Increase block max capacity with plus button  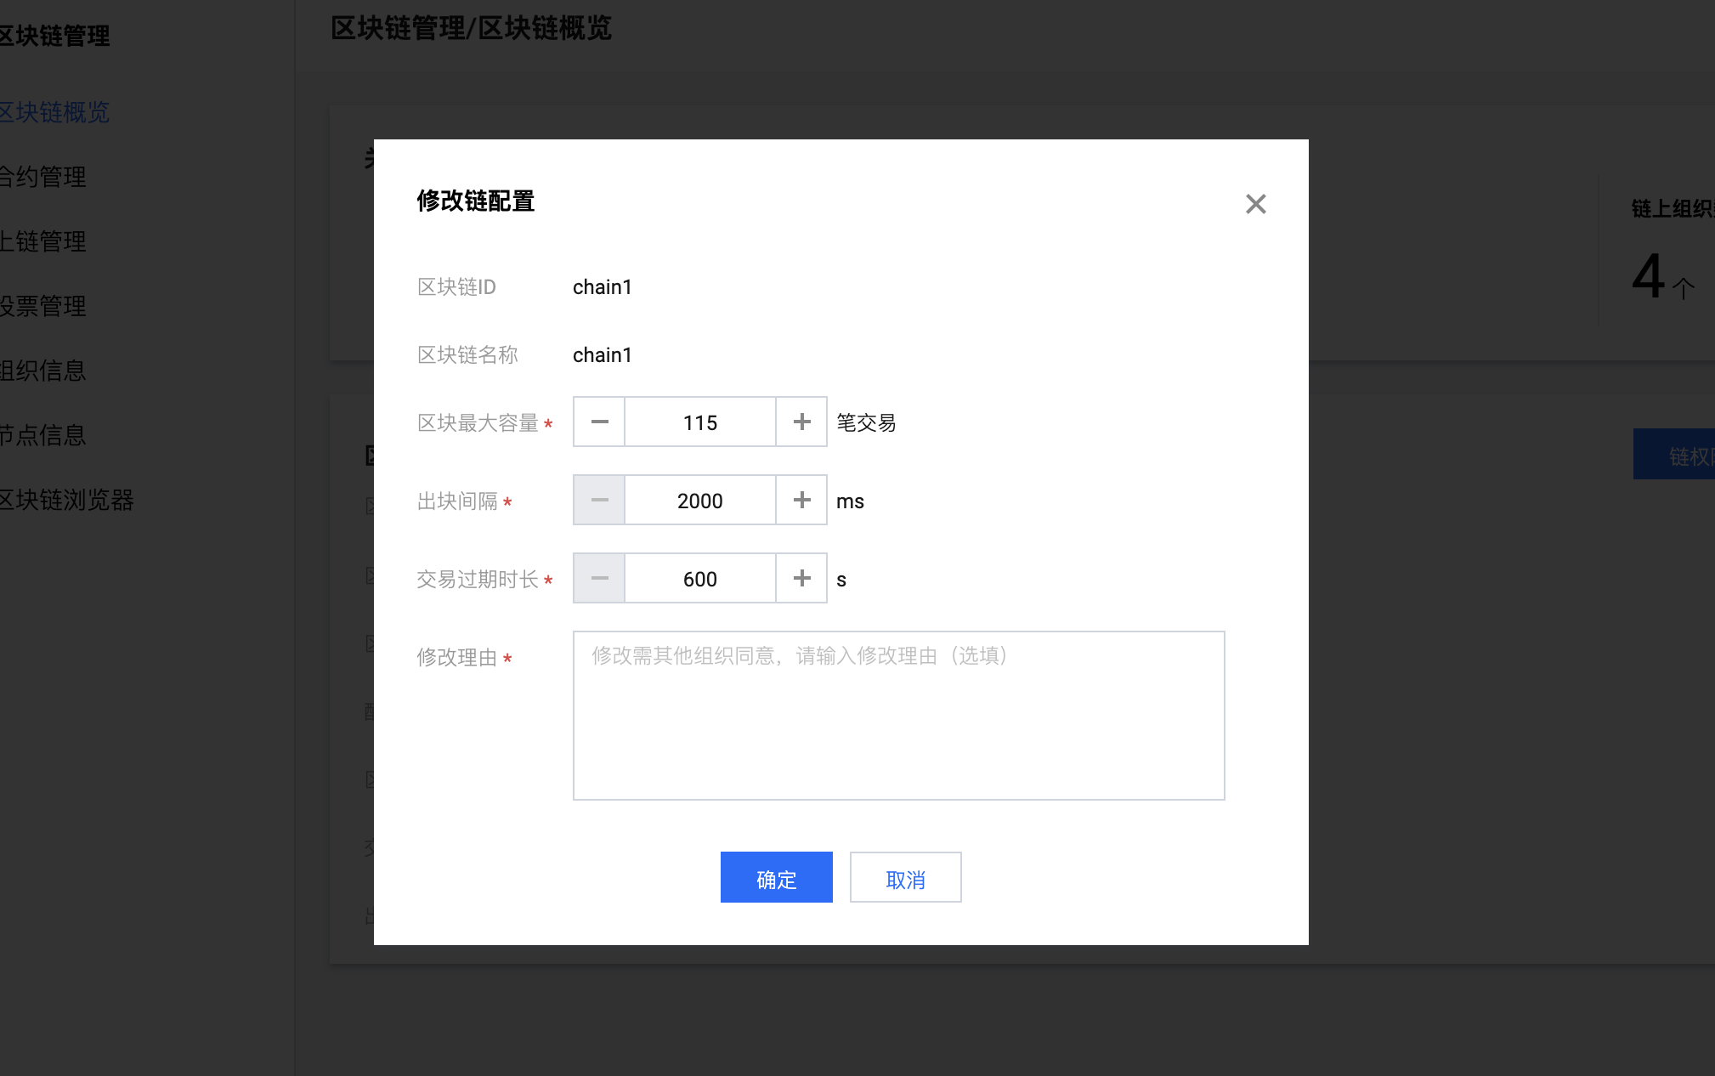[x=801, y=422]
